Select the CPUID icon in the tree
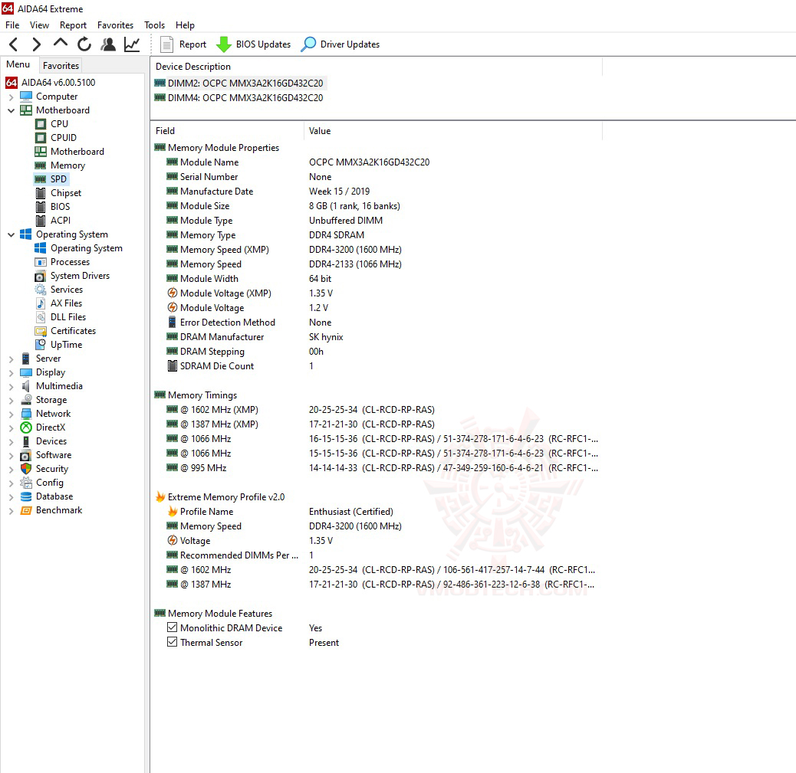This screenshot has width=796, height=773. pyautogui.click(x=41, y=137)
